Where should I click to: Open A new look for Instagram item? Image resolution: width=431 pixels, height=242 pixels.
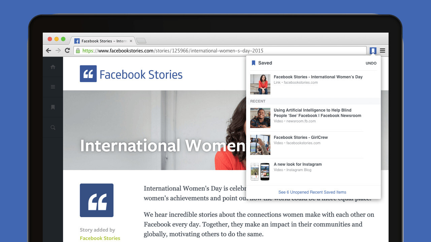(x=298, y=164)
